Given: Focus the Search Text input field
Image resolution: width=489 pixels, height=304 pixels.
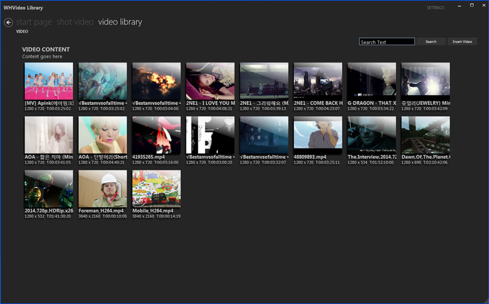Looking at the screenshot, I should click(387, 42).
